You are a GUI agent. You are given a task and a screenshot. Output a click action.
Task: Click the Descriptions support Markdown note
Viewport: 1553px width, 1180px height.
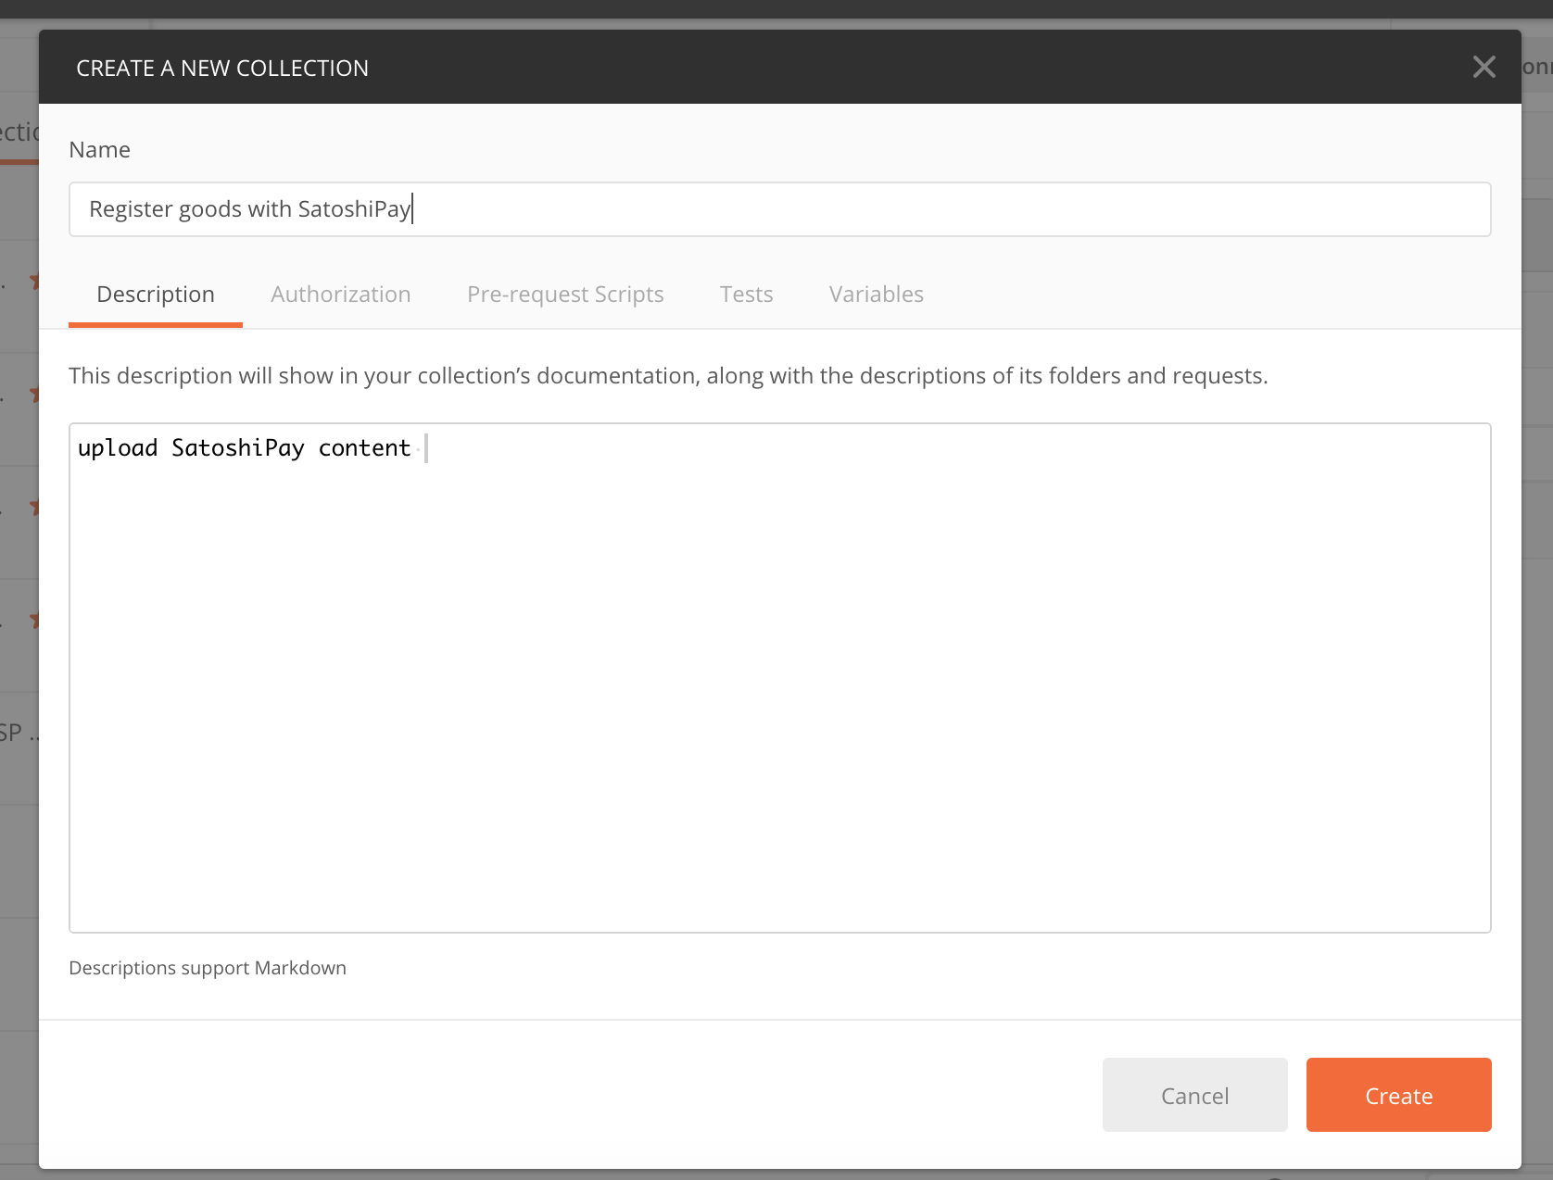pos(208,968)
